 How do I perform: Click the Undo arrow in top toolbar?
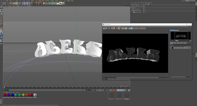tap(2, 3)
